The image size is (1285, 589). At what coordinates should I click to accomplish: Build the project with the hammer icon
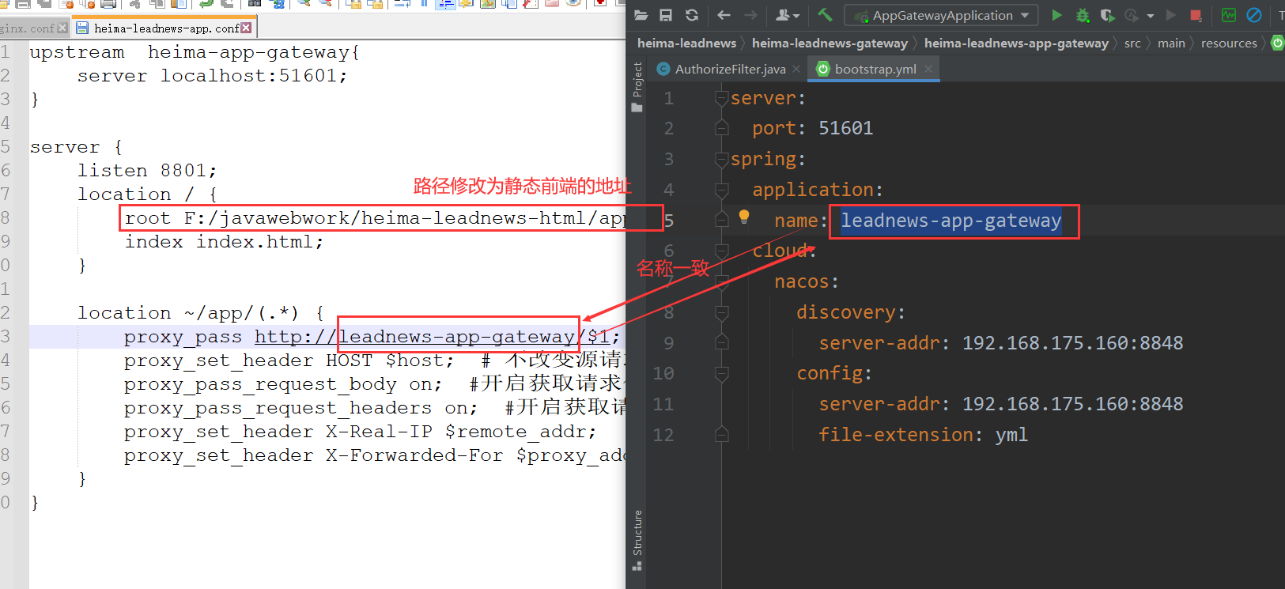[x=825, y=15]
